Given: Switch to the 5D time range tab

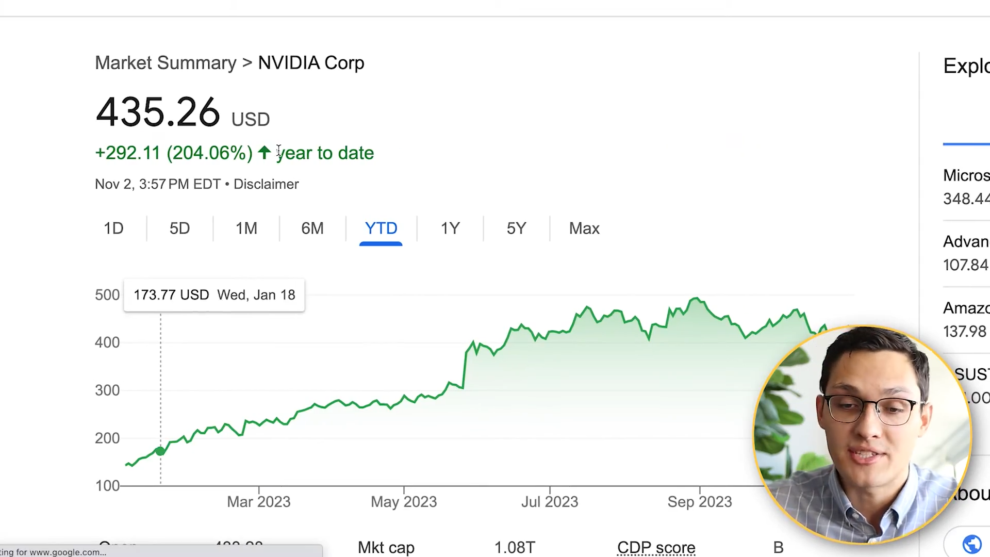Looking at the screenshot, I should click(179, 228).
